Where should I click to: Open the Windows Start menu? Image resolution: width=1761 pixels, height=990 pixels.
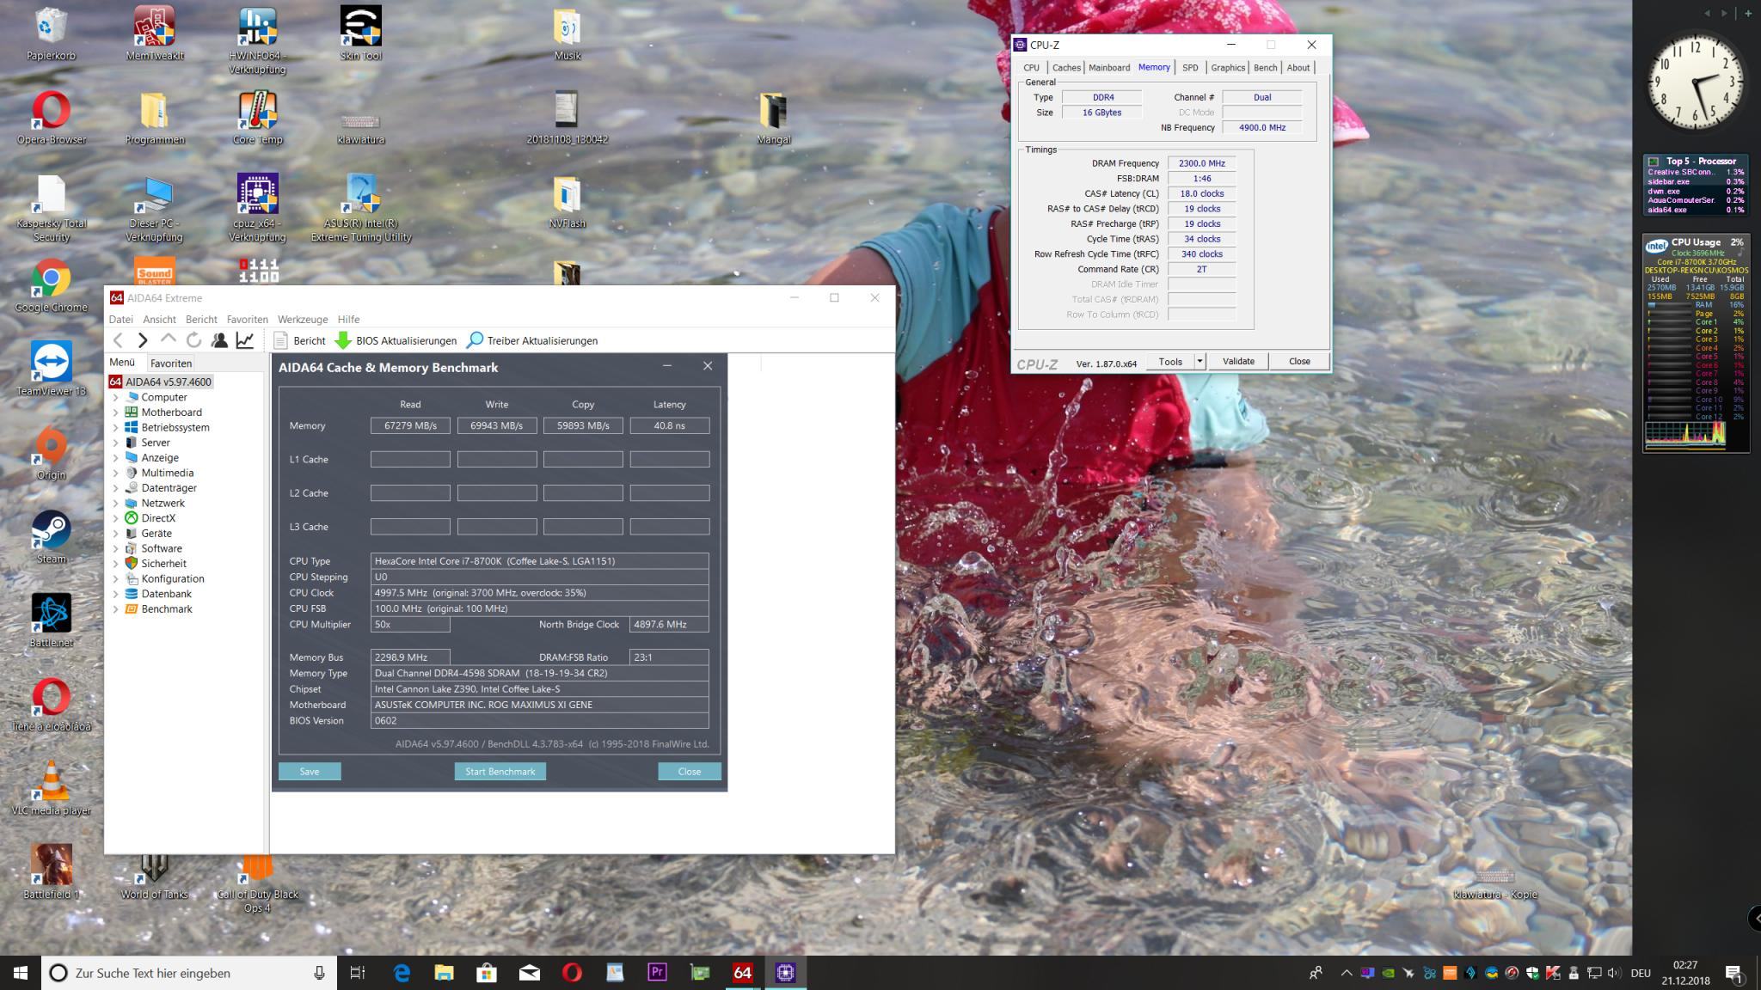(x=21, y=973)
